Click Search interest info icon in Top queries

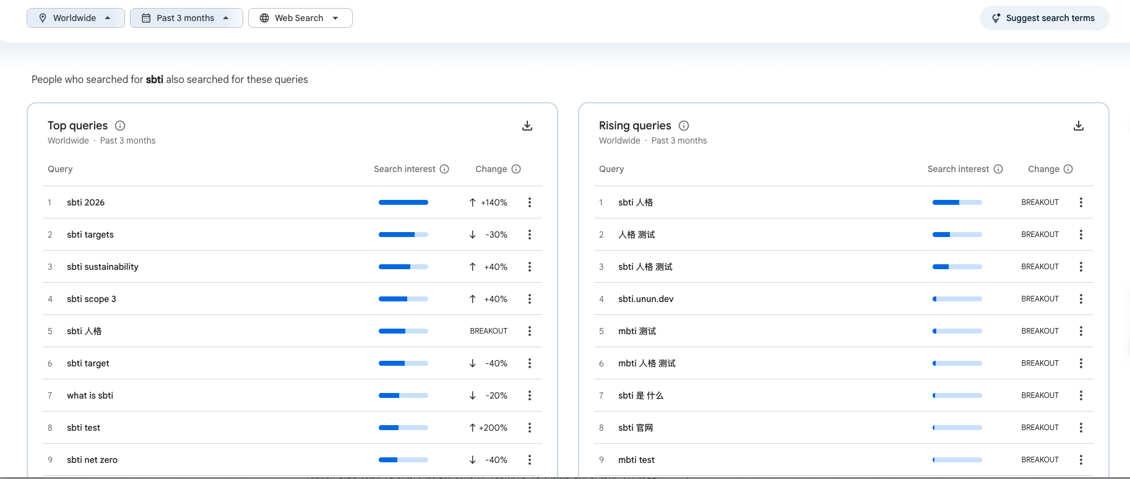point(444,169)
